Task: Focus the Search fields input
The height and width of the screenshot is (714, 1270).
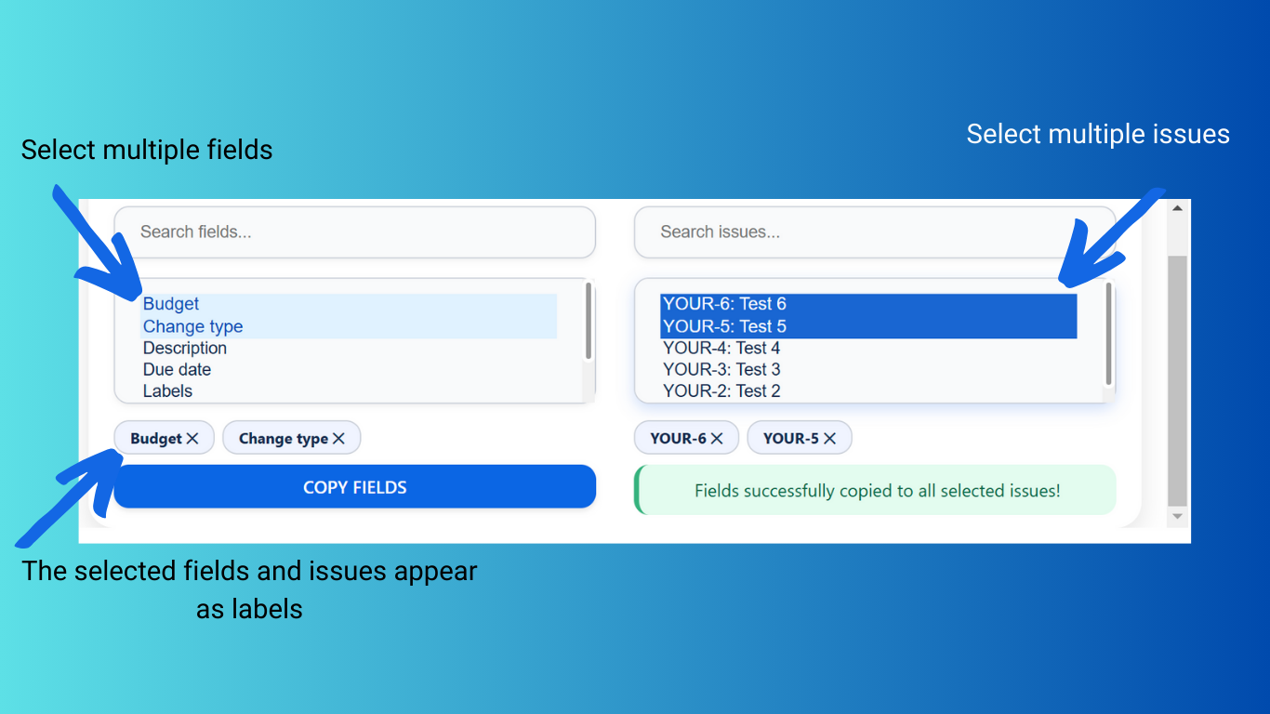Action: (354, 232)
